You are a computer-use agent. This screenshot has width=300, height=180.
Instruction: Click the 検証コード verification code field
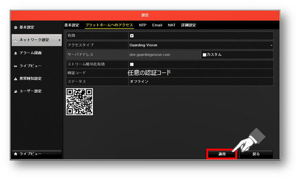tap(201, 73)
